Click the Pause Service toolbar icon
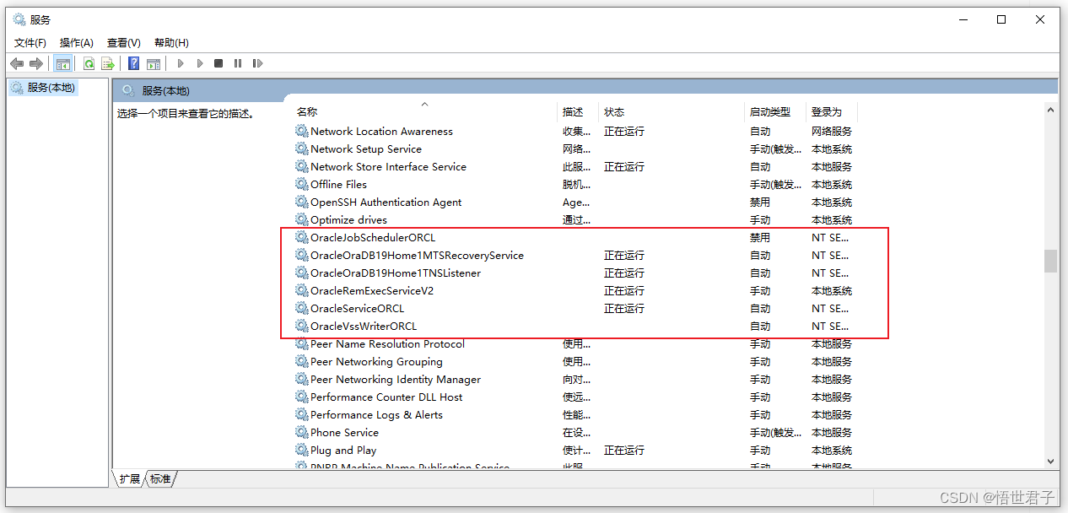 pyautogui.click(x=238, y=63)
